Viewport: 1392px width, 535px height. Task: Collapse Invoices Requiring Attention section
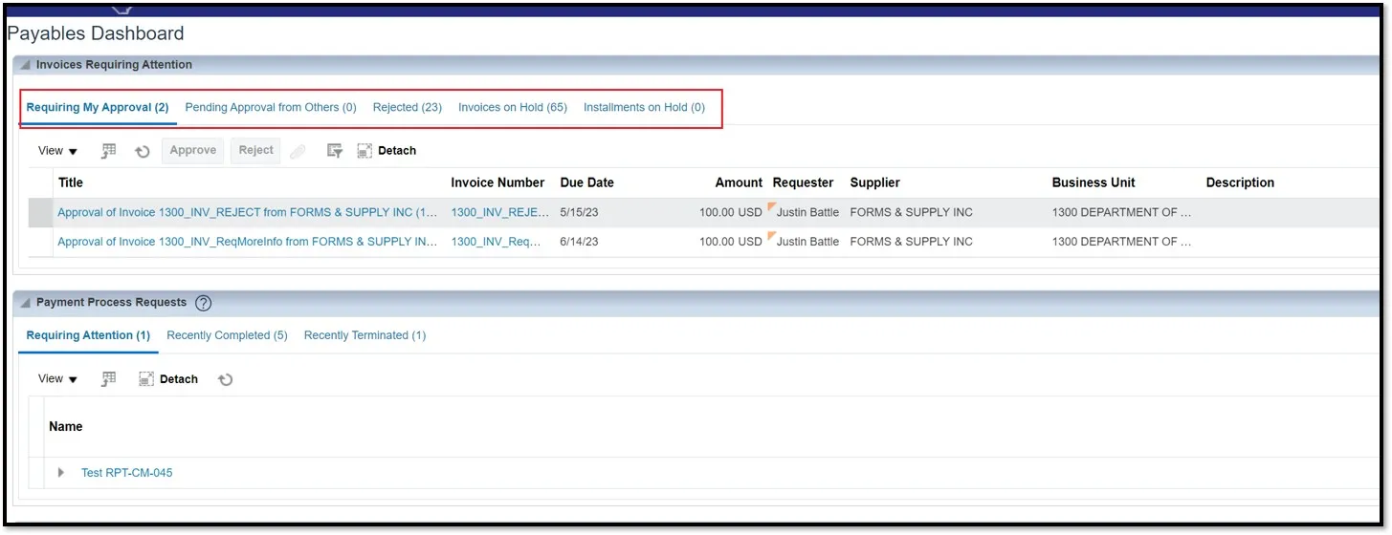click(25, 65)
